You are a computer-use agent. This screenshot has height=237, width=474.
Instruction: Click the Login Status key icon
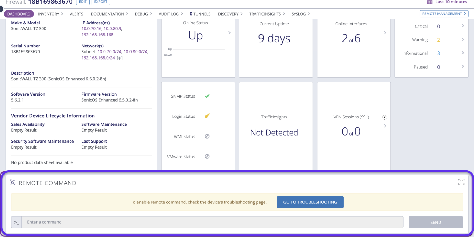207,116
